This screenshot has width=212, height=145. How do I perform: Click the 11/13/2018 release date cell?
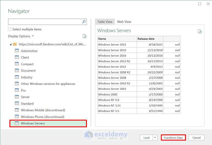coord(150,50)
